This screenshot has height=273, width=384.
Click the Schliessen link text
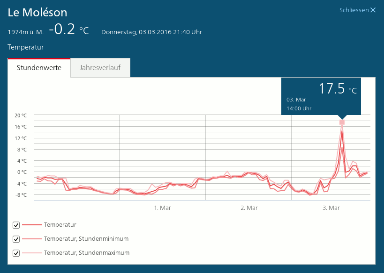[x=354, y=10]
